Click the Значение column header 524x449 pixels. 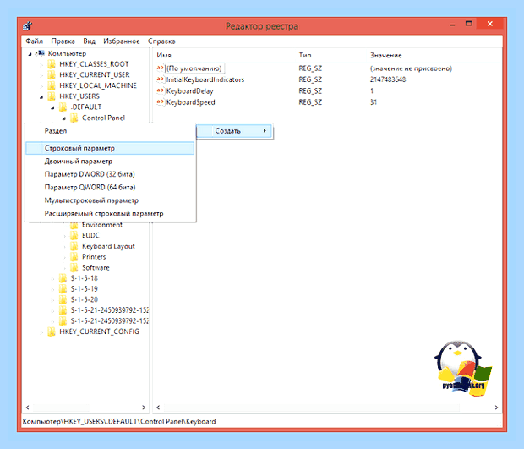pyautogui.click(x=385, y=55)
